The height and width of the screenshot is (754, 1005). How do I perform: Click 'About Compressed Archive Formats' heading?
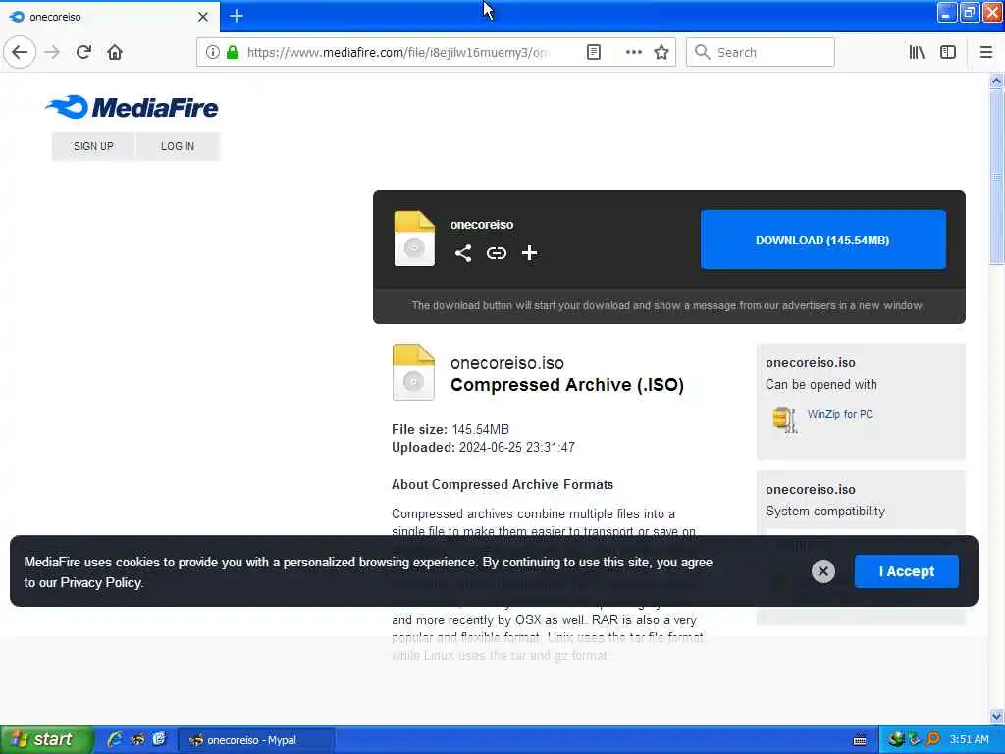502,484
